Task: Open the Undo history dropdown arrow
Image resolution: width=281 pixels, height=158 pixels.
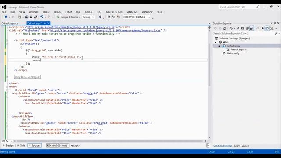Action: (x=46, y=17)
